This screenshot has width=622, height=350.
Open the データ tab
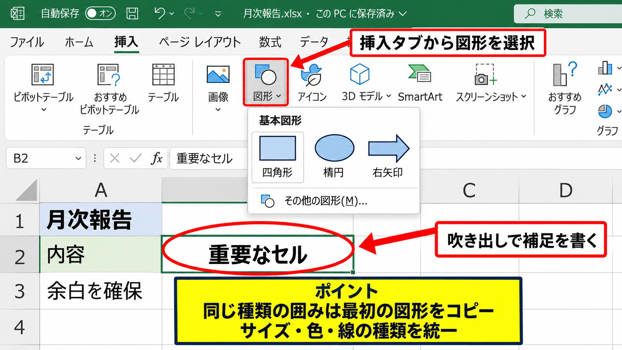pyautogui.click(x=314, y=42)
